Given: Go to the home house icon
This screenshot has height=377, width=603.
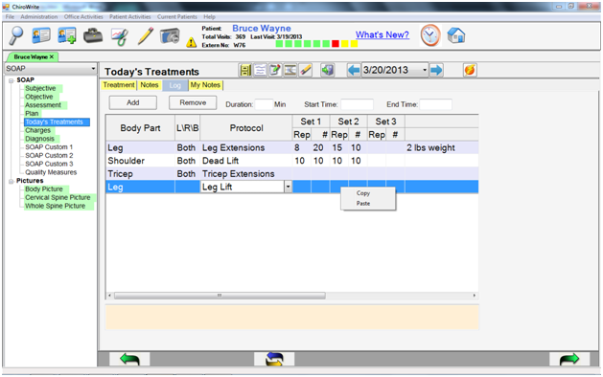Looking at the screenshot, I should 456,35.
